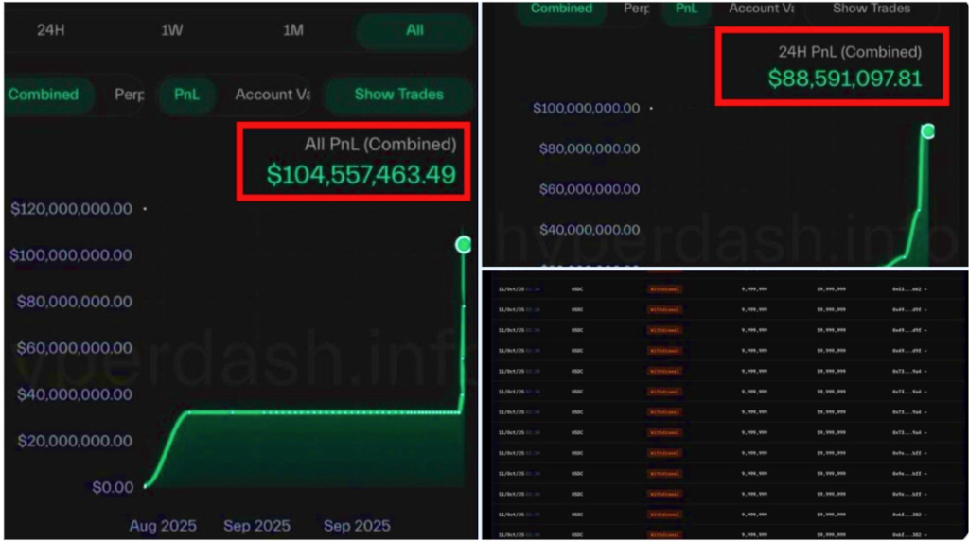Select PnL mode in the All PnL panel
Image resolution: width=969 pixels, height=541 pixels.
(186, 95)
